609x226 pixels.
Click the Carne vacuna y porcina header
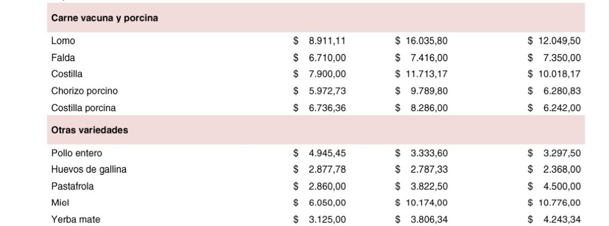click(105, 18)
